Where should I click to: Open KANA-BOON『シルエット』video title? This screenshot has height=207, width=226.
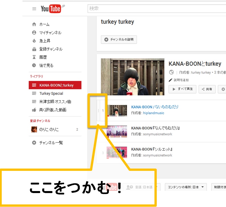pos(152,149)
